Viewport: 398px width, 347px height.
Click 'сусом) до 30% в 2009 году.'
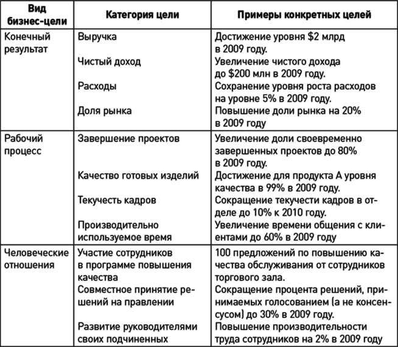[x=274, y=314]
